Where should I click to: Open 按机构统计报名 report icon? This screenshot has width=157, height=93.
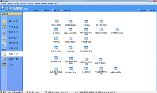click(70, 30)
